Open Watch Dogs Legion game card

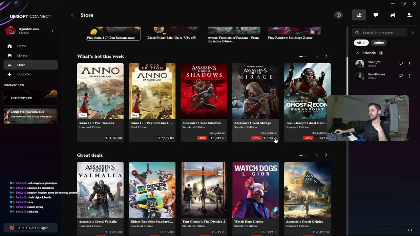pos(256,199)
